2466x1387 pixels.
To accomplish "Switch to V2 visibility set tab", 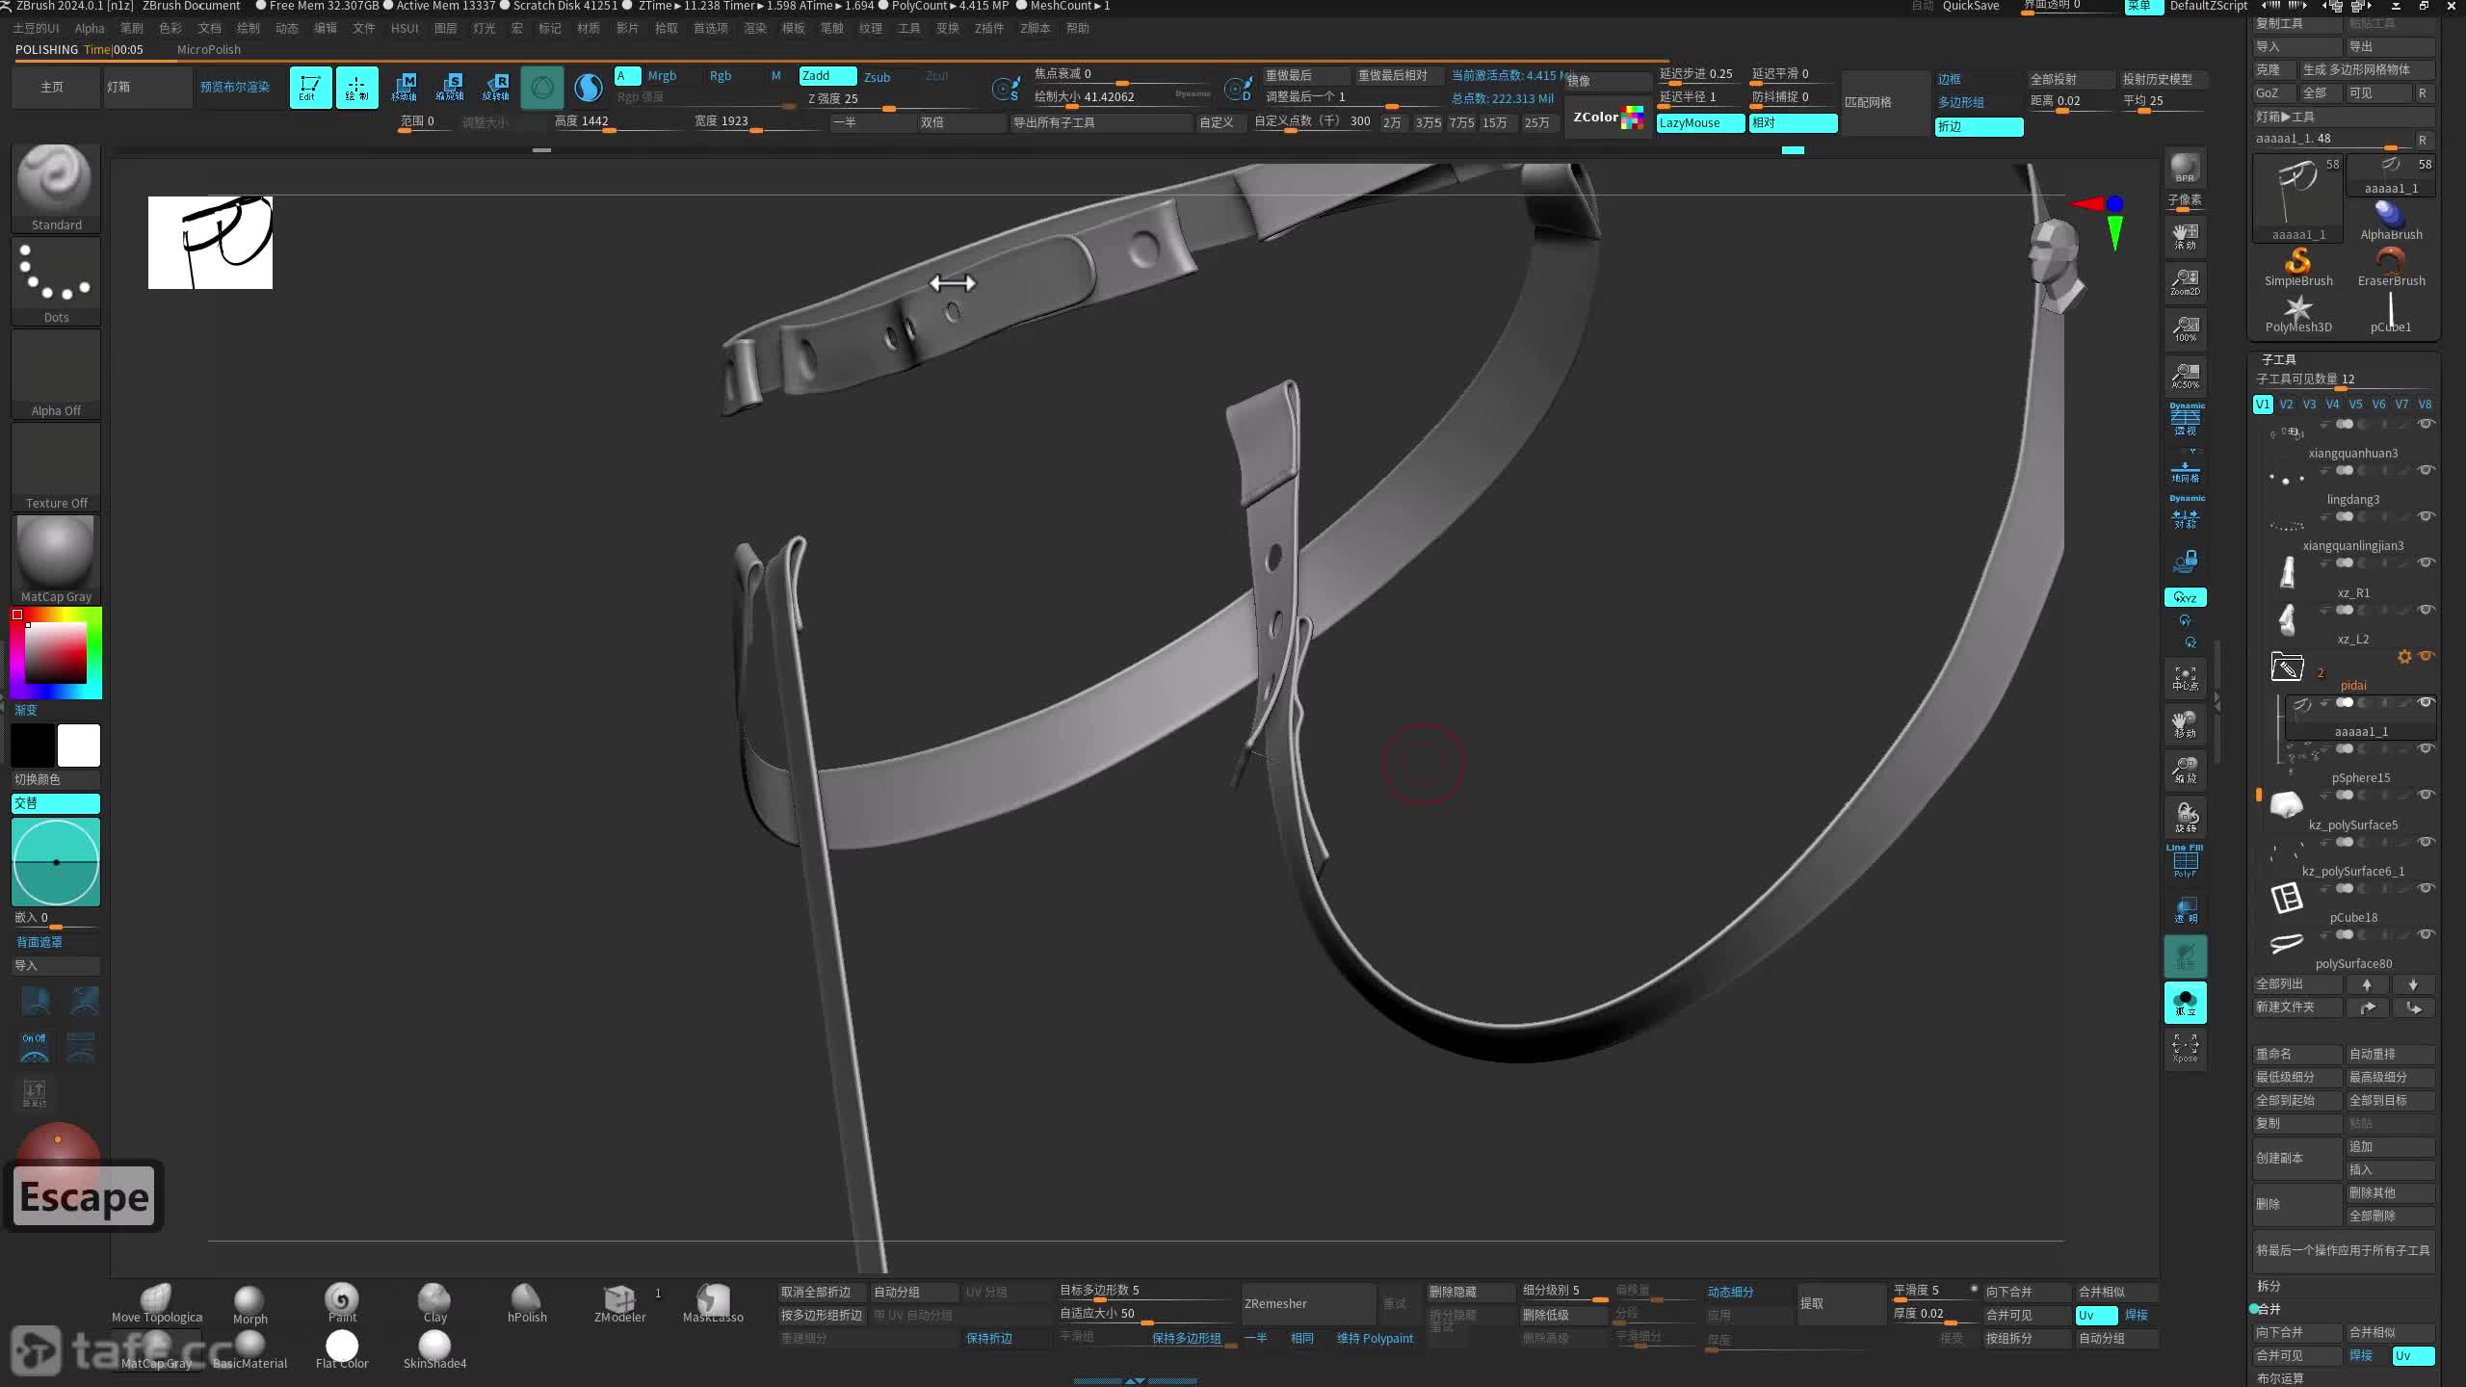I will tap(2286, 405).
